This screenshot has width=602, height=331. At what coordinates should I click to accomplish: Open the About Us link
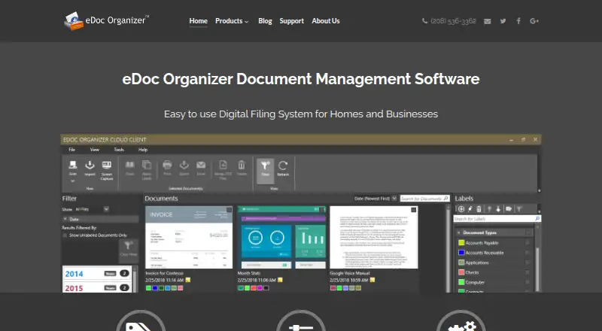pos(326,21)
